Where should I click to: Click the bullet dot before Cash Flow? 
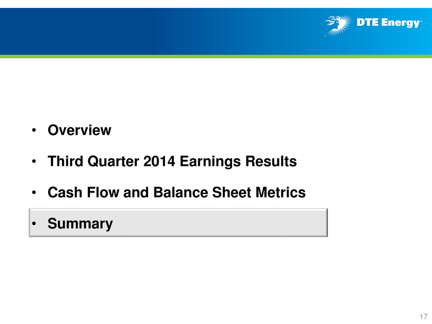click(x=34, y=192)
